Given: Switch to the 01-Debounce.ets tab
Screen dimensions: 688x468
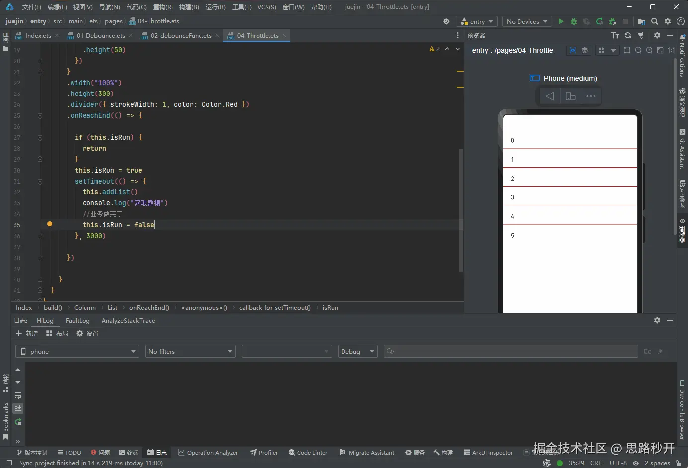Looking at the screenshot, I should tap(100, 36).
